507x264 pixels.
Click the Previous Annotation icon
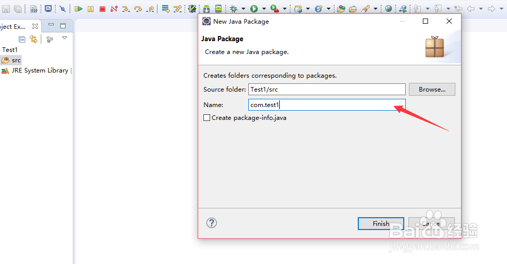tap(438, 9)
